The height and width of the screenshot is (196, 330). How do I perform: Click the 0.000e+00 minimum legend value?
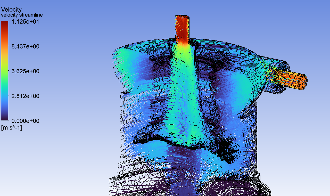click(25, 121)
